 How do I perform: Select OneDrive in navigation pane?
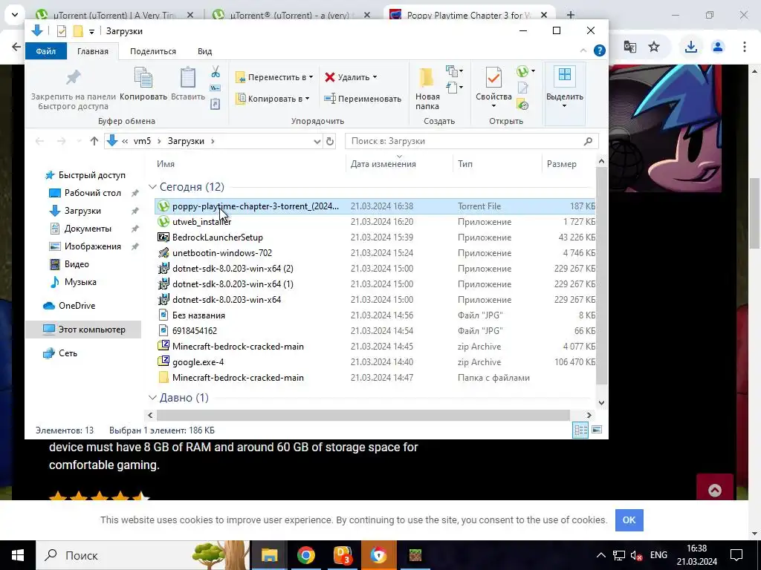pos(77,305)
